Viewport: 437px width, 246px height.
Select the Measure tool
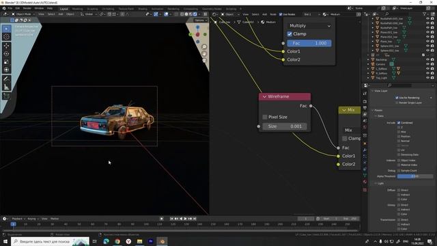click(6, 87)
